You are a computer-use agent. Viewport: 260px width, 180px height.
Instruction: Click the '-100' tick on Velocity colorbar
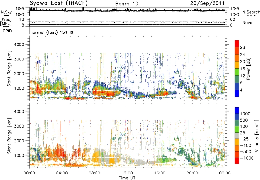[x=246, y=145]
